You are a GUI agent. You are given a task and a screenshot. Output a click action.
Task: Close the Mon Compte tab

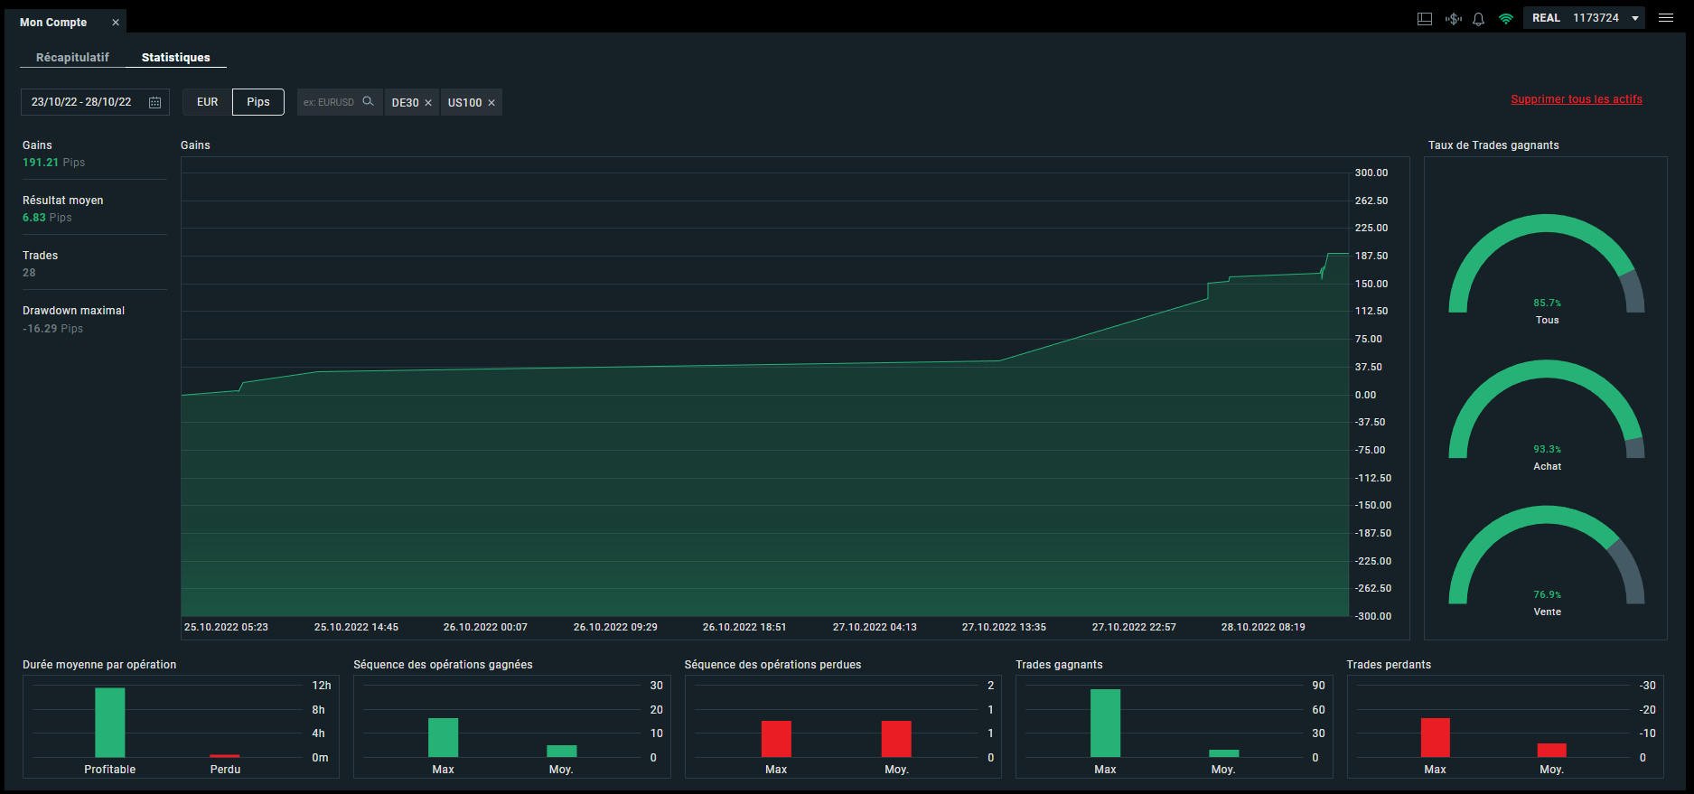point(116,23)
